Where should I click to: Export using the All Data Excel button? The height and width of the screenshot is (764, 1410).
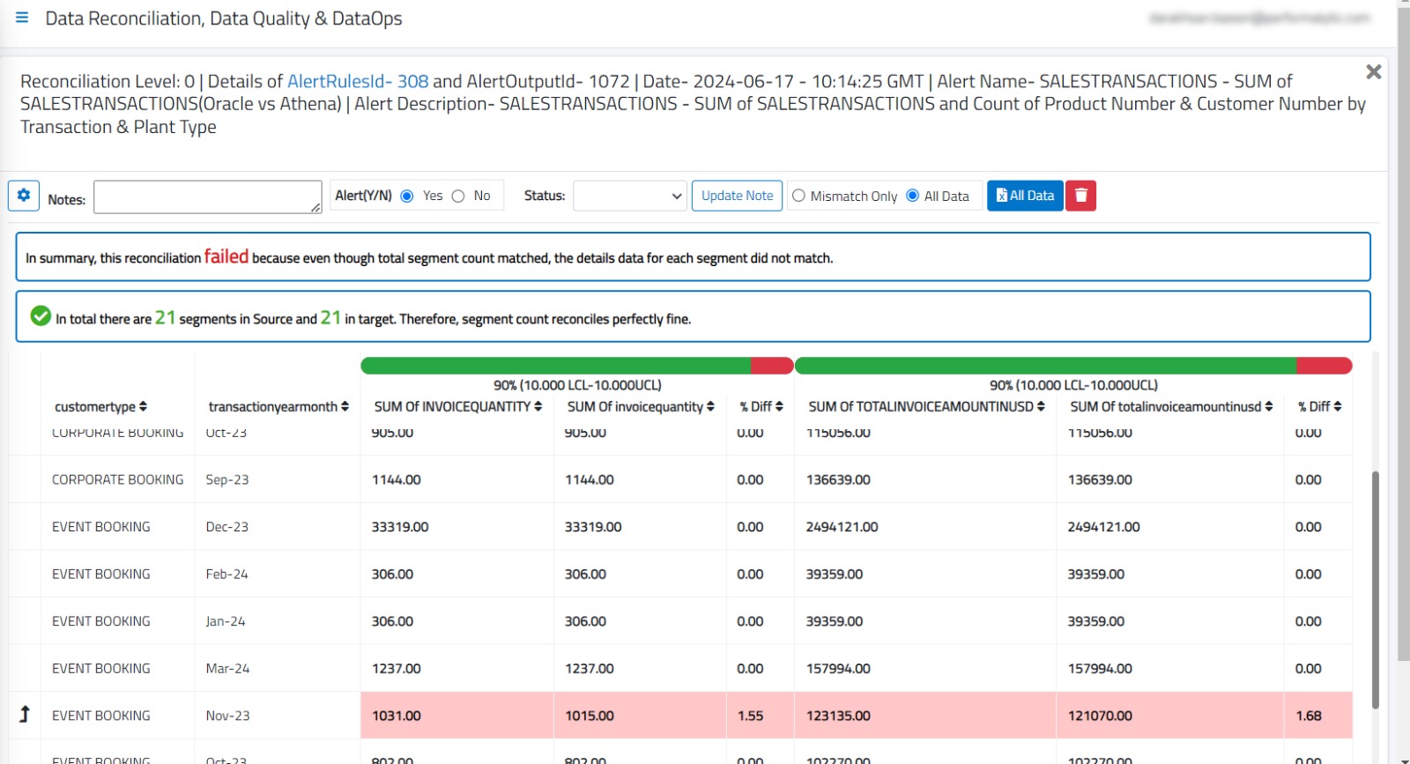[x=1025, y=196]
